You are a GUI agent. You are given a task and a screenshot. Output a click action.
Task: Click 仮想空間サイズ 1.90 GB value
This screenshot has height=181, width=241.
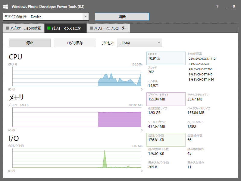[x=154, y=113]
